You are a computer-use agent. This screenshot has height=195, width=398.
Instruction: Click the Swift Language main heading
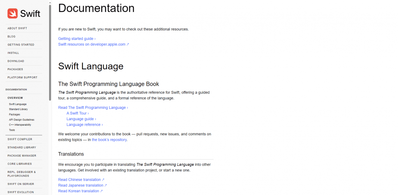coord(91,66)
